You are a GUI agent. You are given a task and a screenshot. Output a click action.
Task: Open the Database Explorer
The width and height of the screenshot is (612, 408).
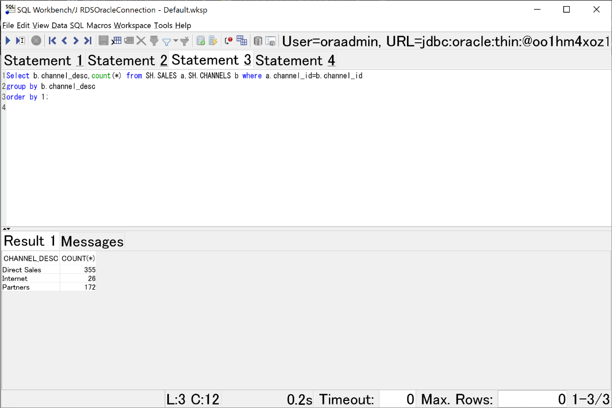click(258, 41)
